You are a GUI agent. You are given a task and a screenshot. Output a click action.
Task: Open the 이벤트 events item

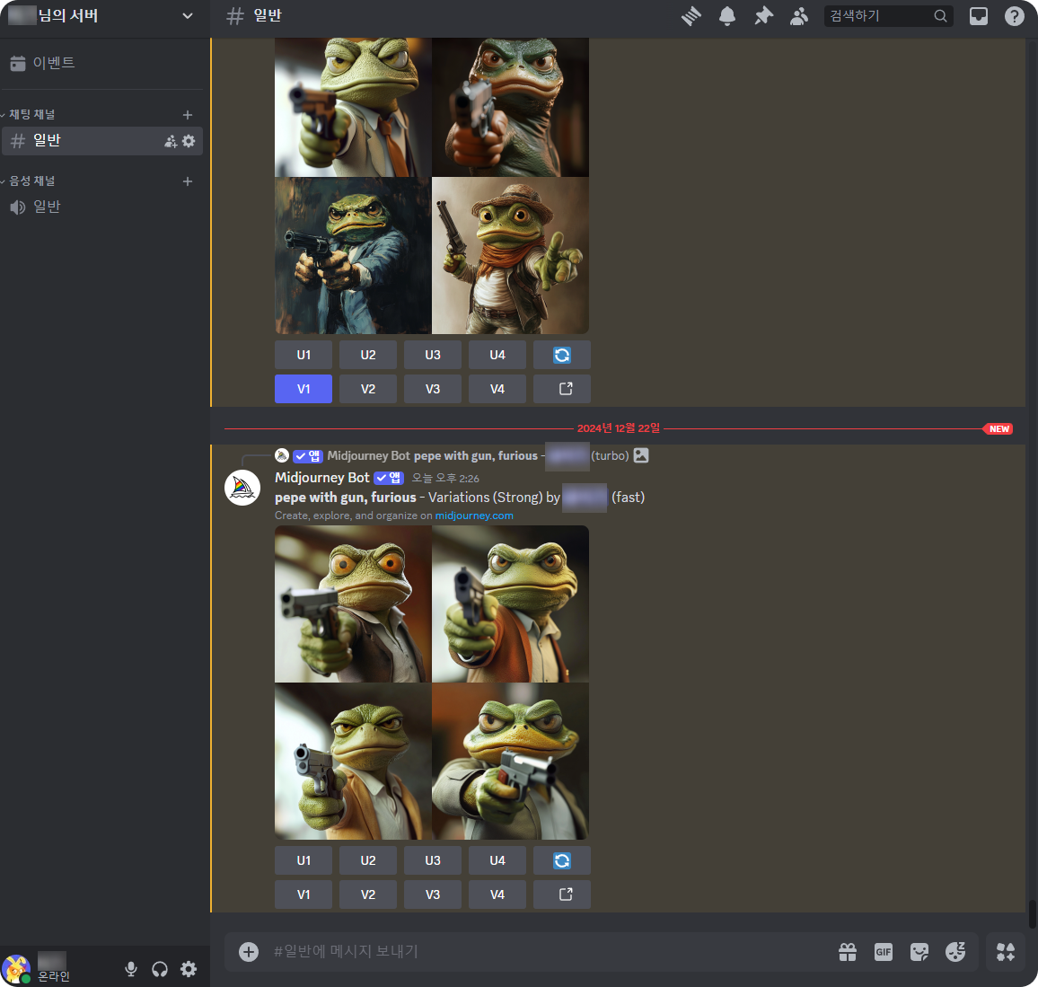point(102,63)
